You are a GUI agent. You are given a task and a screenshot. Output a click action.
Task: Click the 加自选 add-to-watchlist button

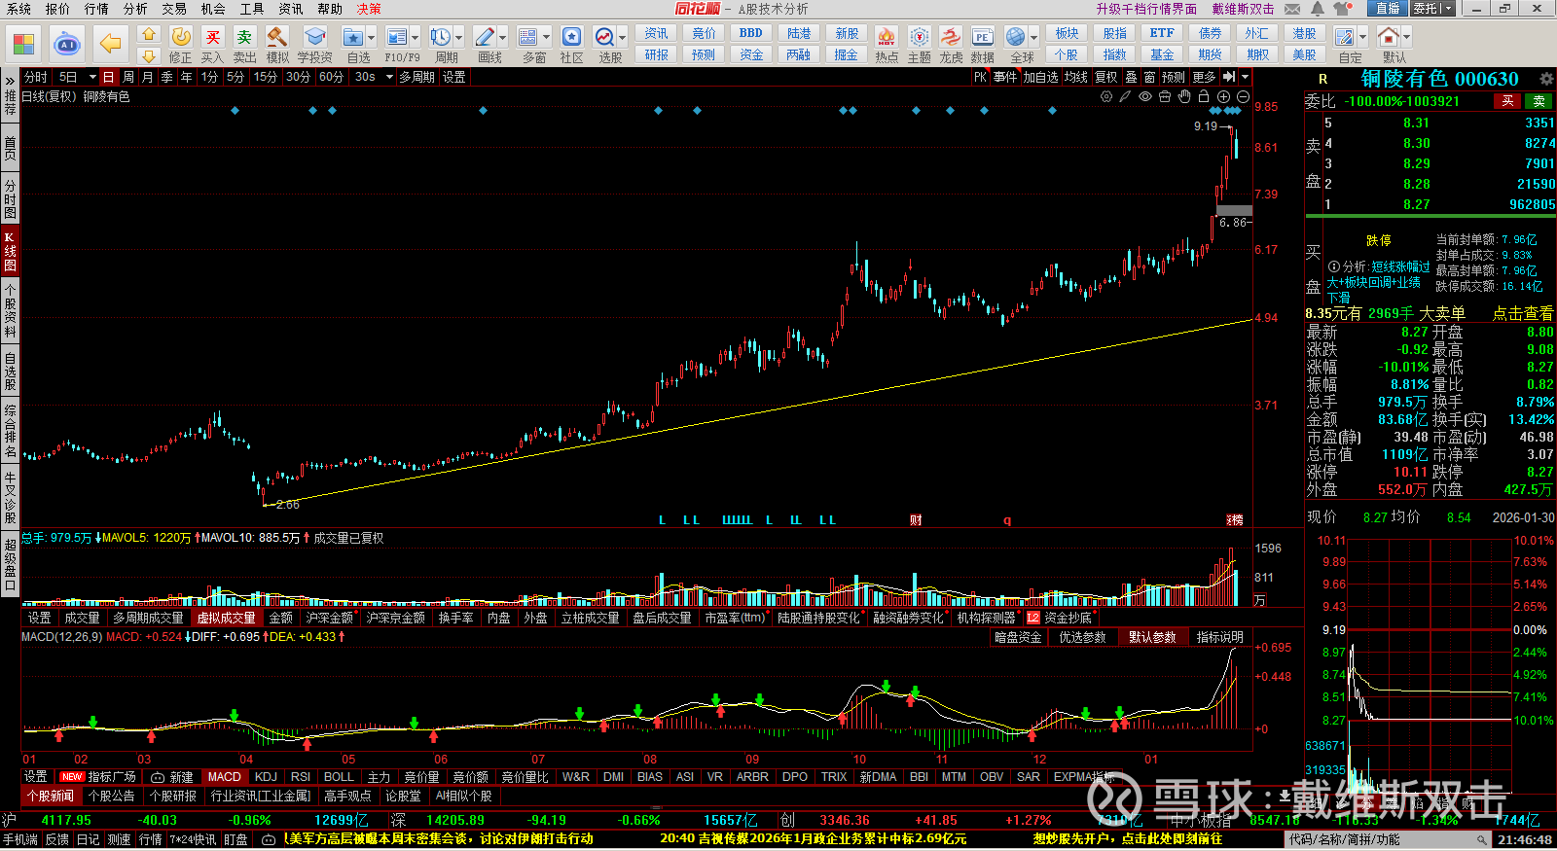[x=1040, y=77]
